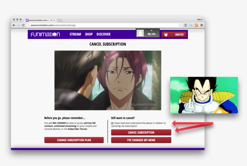The height and width of the screenshot is (166, 247).
Task: Open the SHOP menu
Action: coord(89,34)
